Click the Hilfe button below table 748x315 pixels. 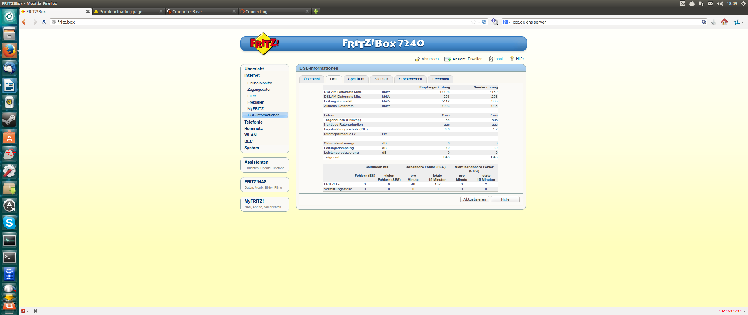pos(505,199)
